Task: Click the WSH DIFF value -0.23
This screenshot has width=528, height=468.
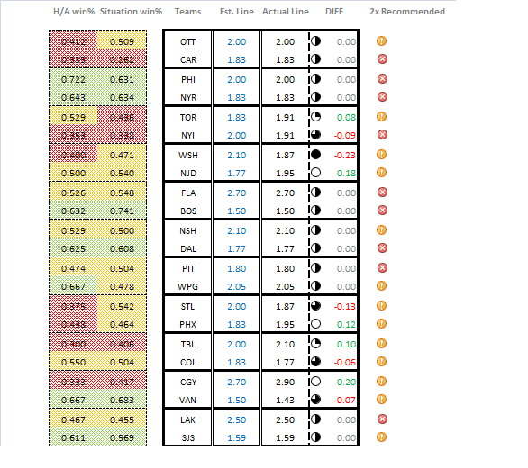Action: (344, 156)
